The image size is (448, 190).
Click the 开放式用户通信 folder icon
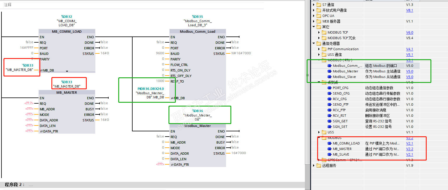click(319, 10)
